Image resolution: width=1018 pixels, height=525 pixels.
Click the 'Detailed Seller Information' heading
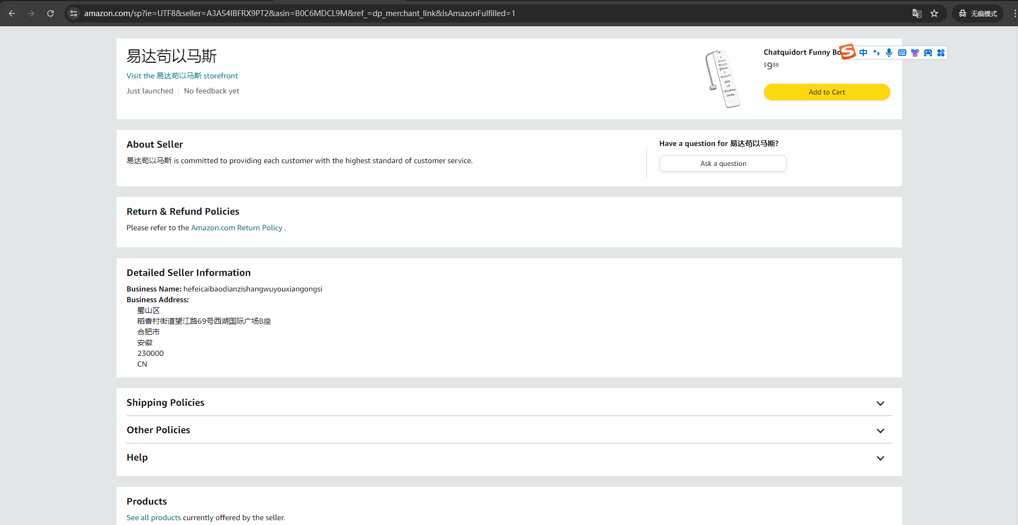[189, 273]
